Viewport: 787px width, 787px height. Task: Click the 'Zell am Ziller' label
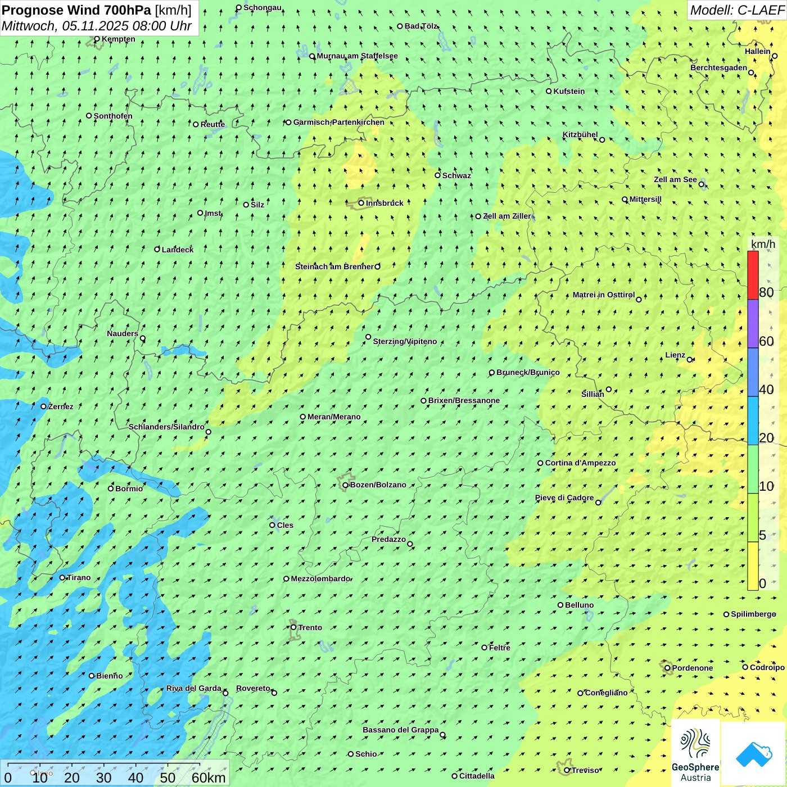[x=507, y=216]
